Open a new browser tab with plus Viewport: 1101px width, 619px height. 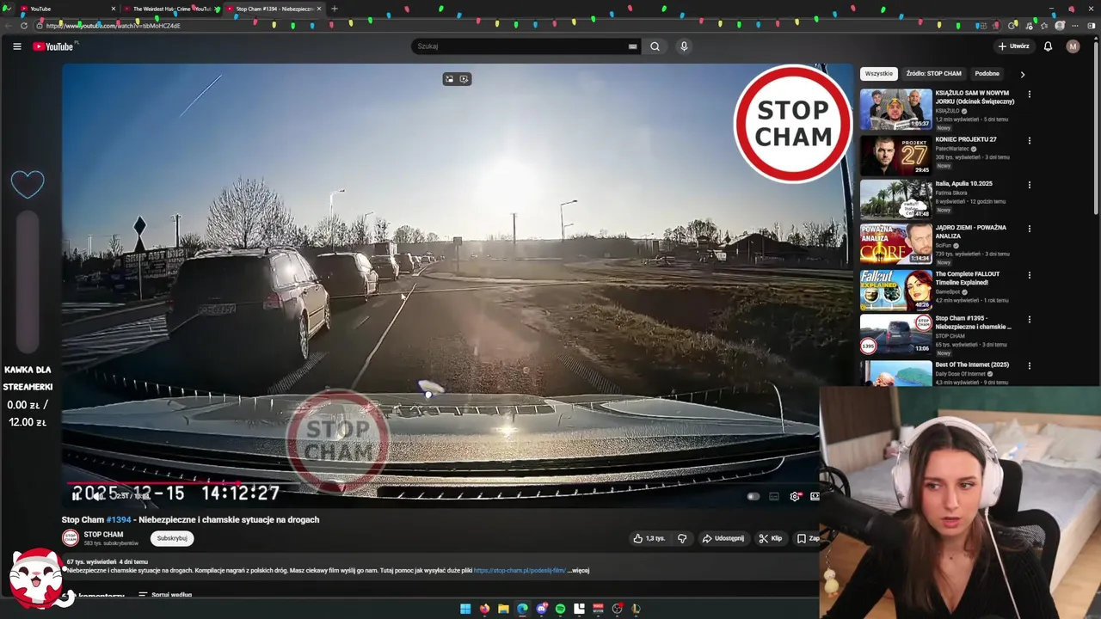(335, 9)
